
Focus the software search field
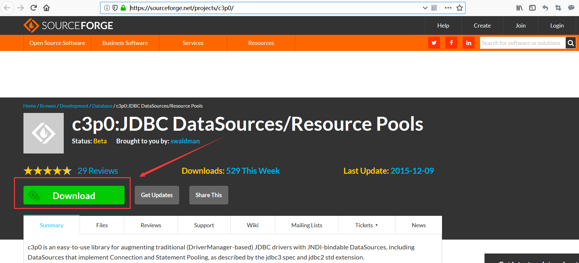pos(523,43)
